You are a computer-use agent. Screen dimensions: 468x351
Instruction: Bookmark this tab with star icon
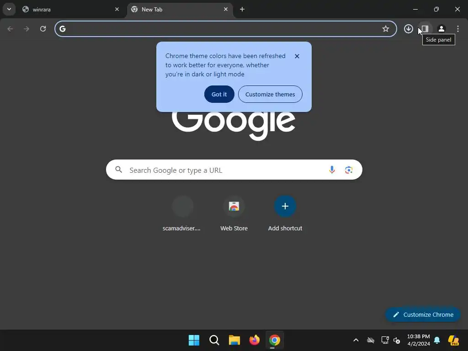coord(386,29)
